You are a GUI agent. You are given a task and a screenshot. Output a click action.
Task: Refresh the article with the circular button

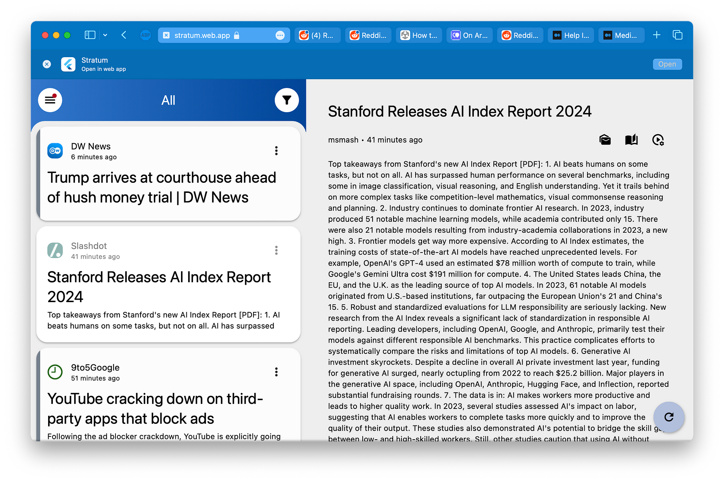tap(669, 417)
